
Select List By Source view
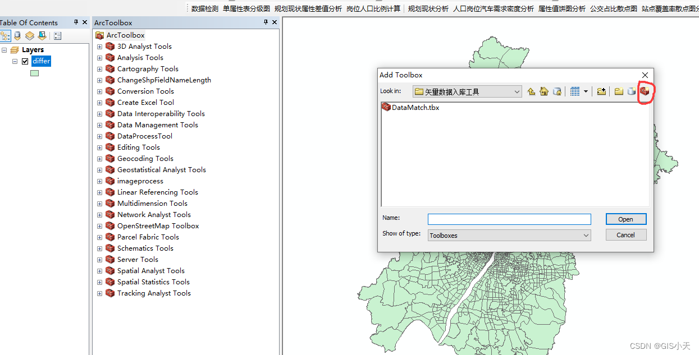(17, 35)
